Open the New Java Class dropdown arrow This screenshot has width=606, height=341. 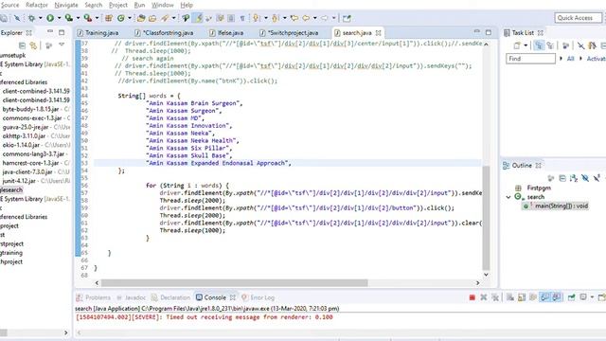pyautogui.click(x=130, y=18)
